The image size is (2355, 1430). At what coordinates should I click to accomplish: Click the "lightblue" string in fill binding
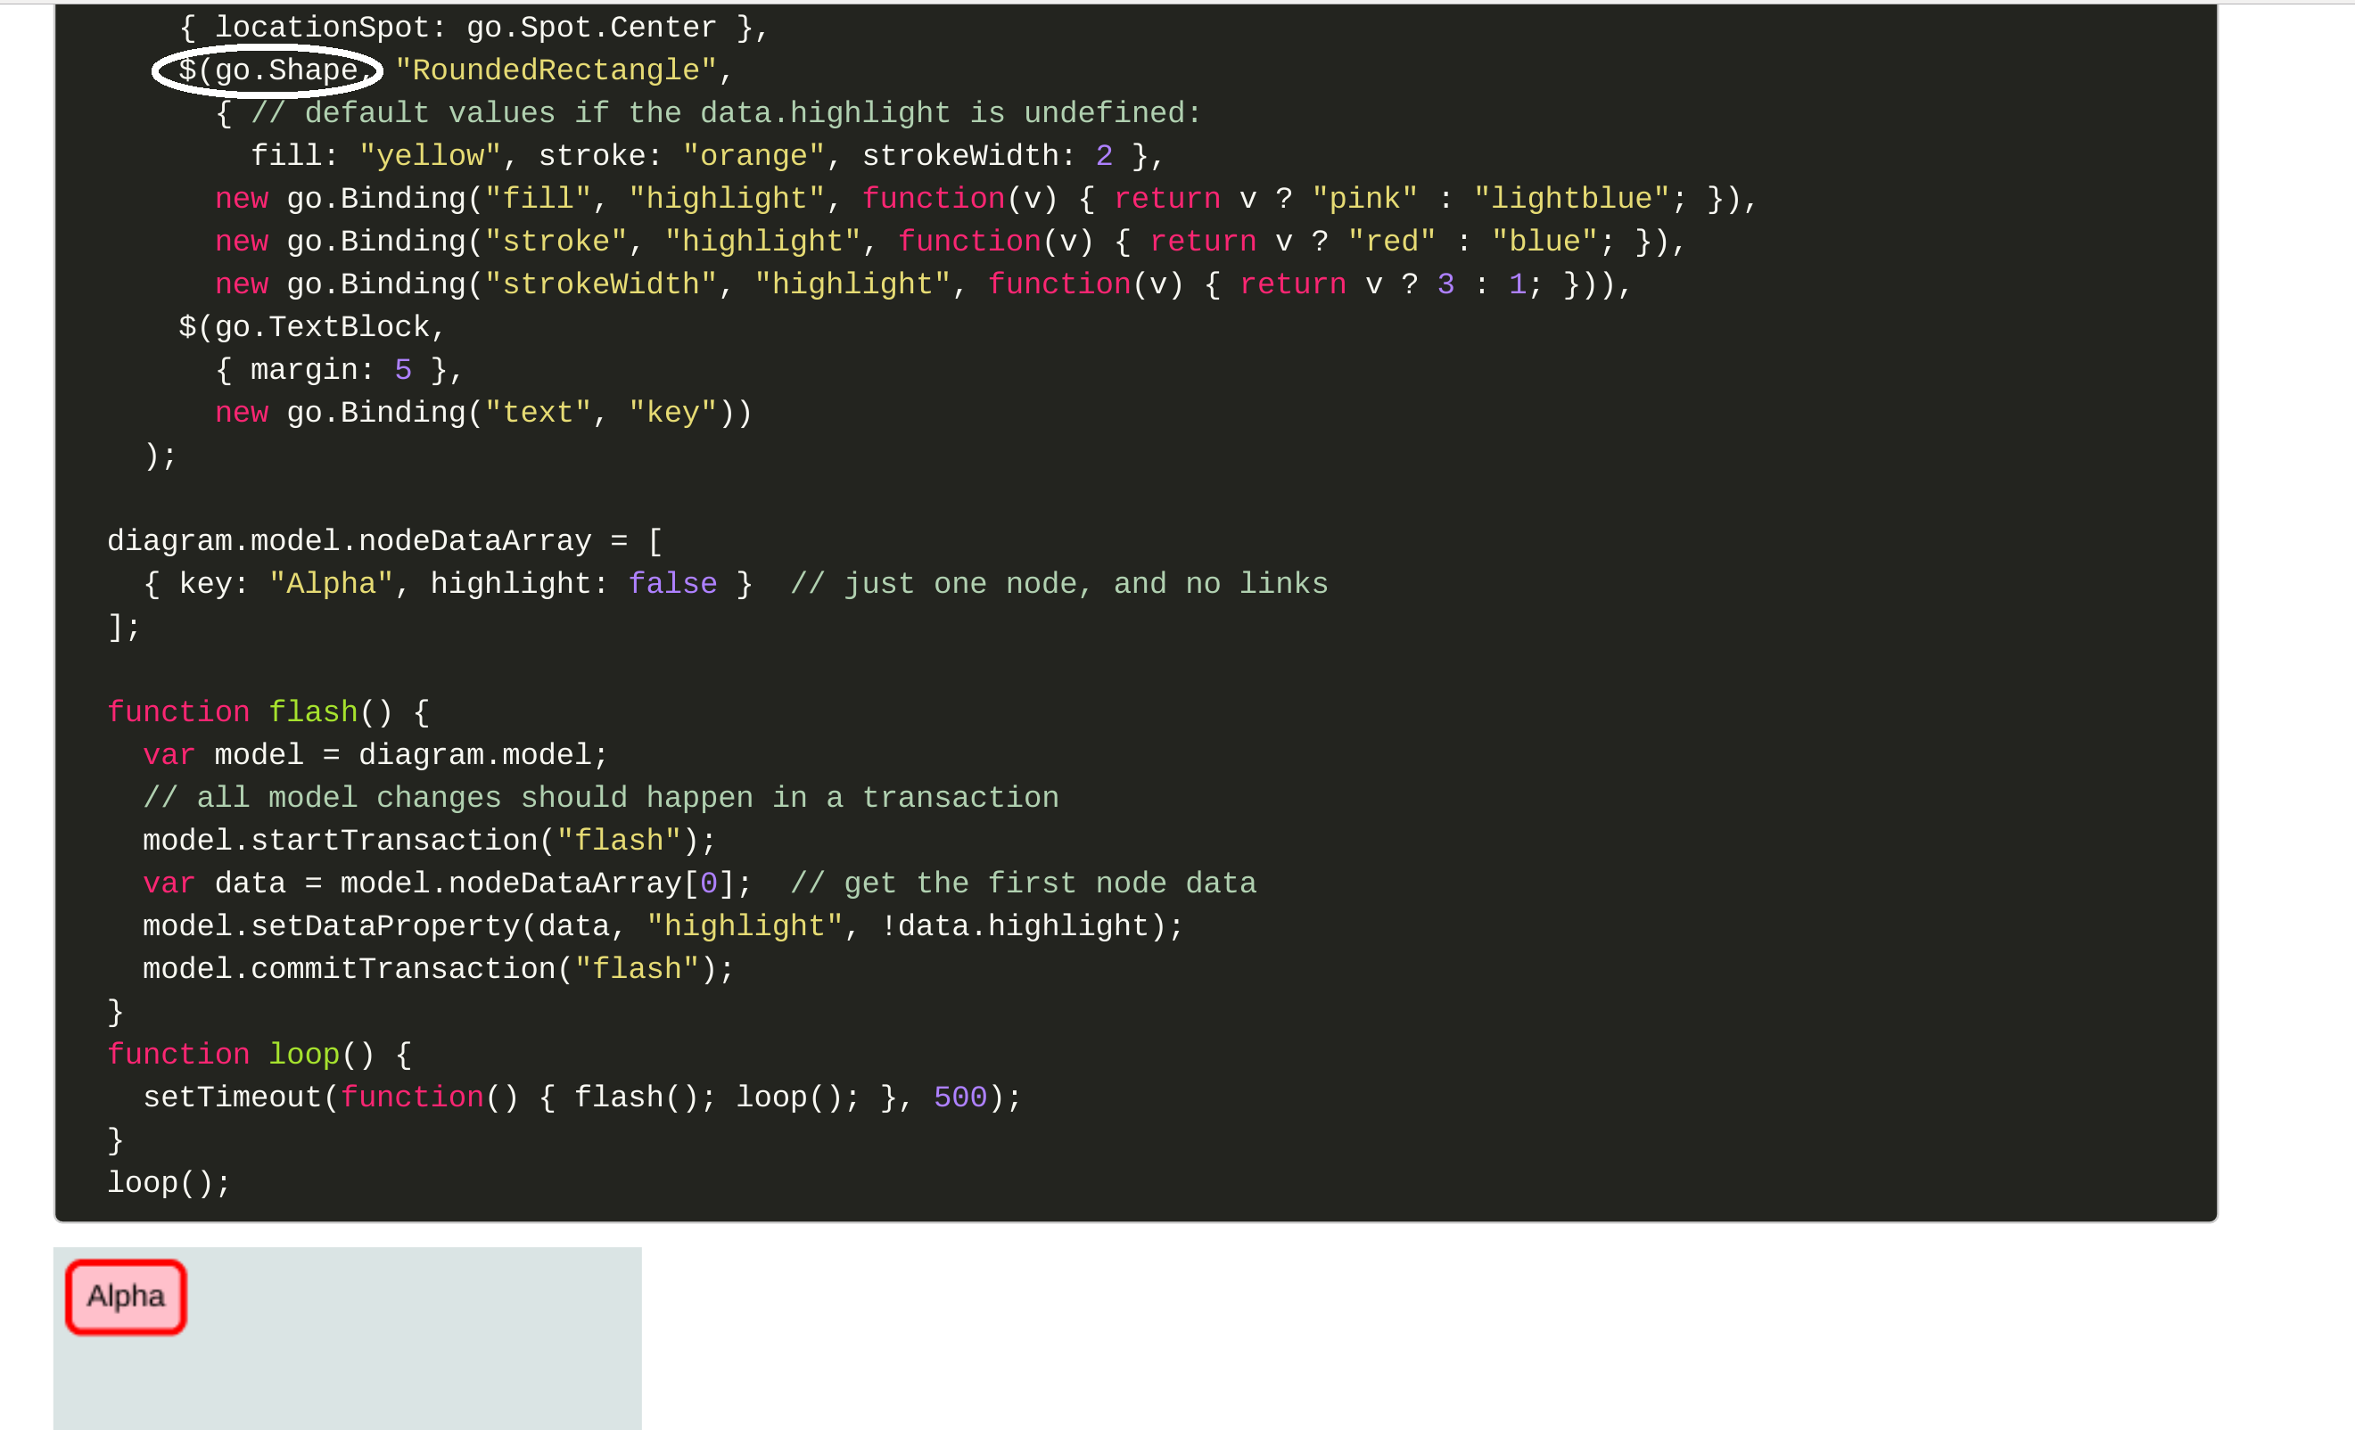point(1571,199)
